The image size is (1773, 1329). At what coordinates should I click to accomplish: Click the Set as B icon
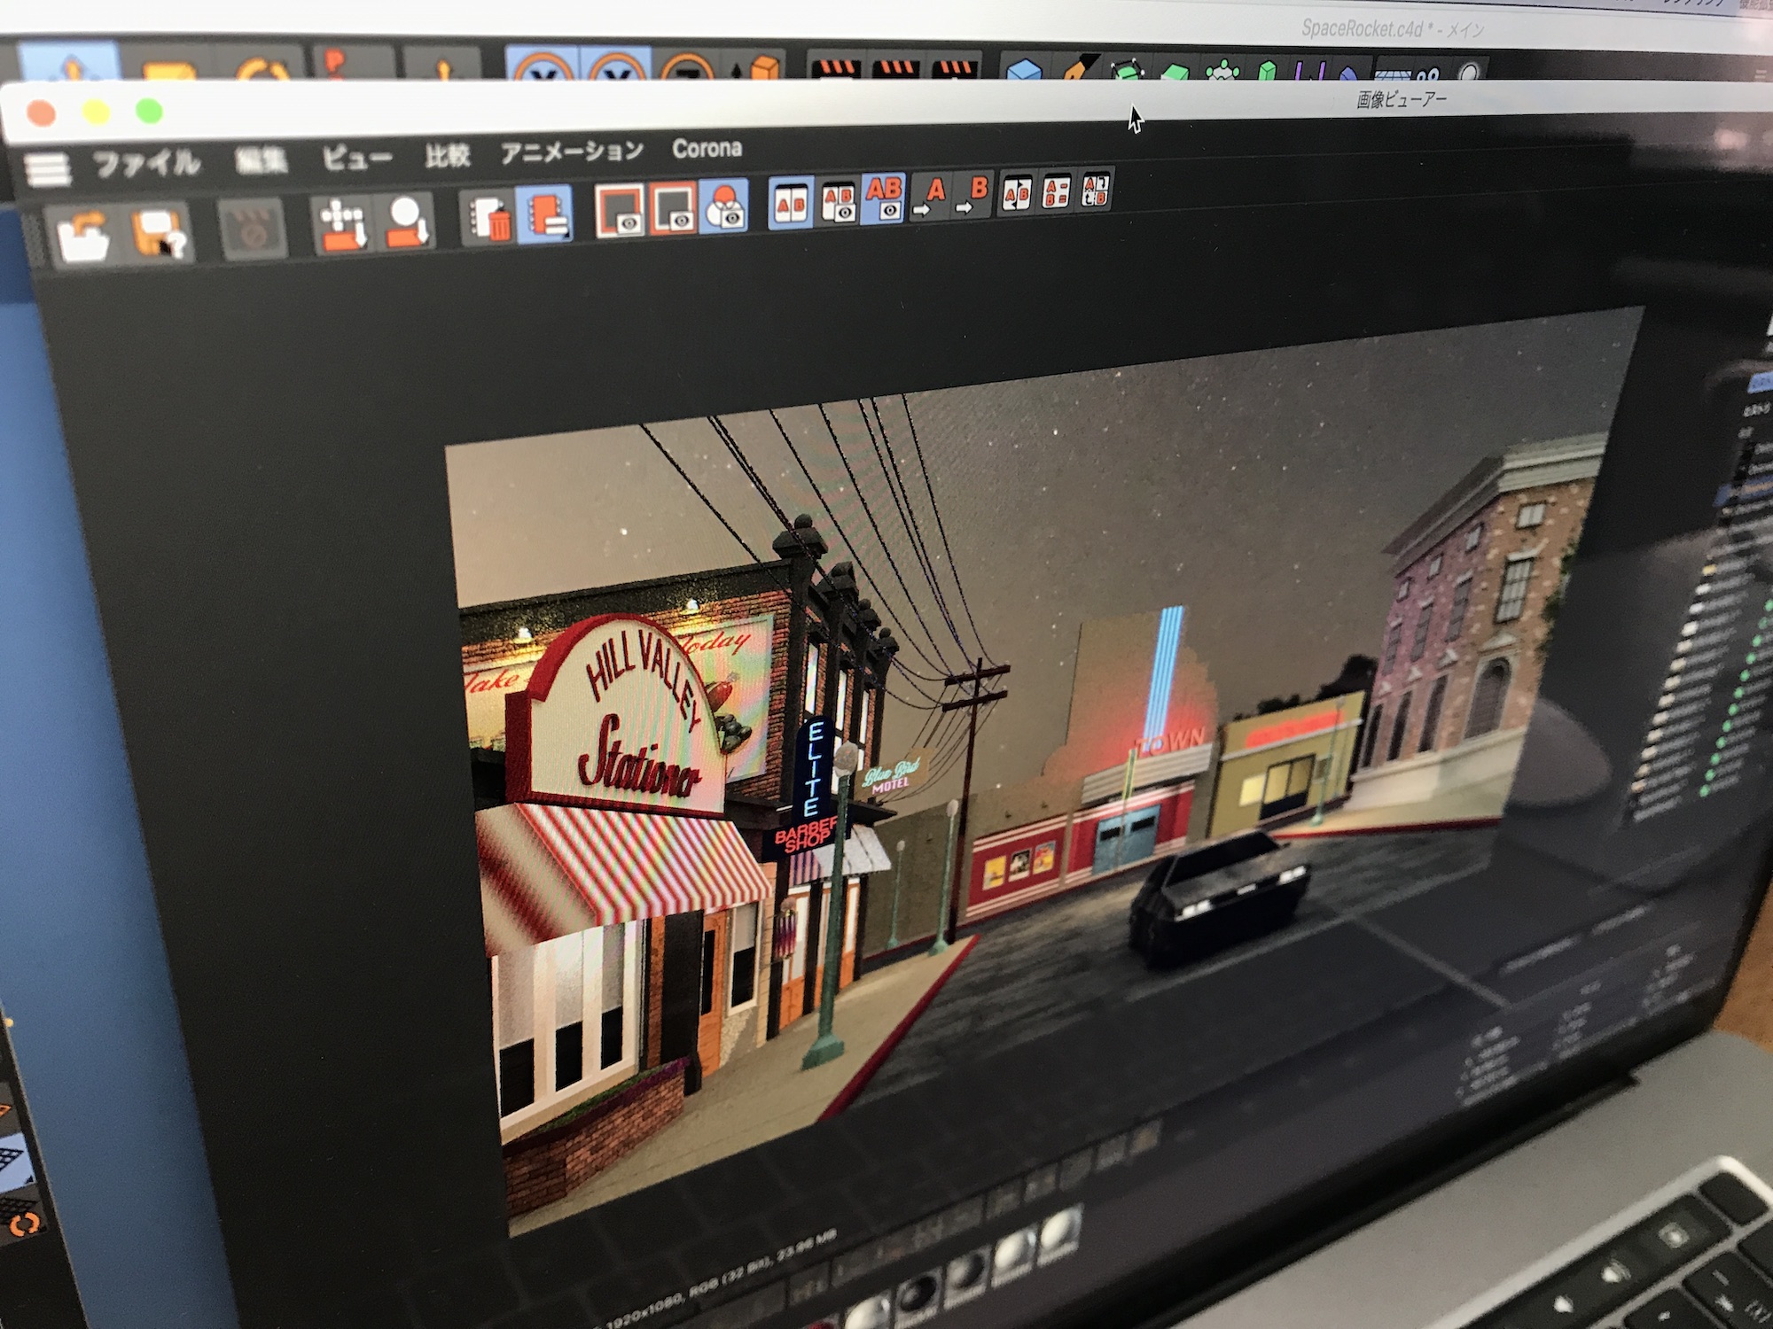[x=973, y=194]
